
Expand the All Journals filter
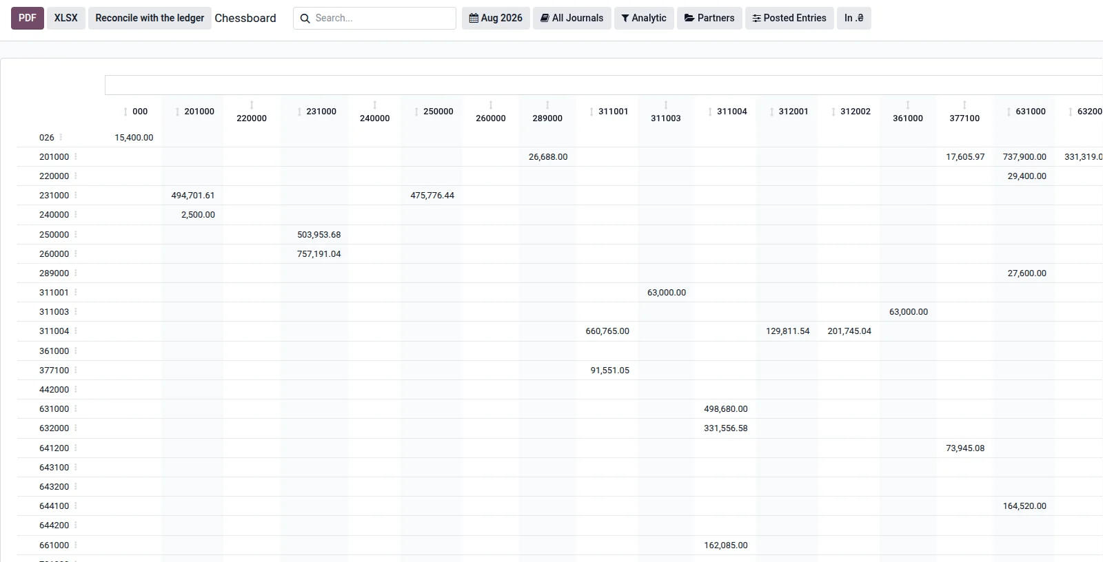tap(571, 18)
